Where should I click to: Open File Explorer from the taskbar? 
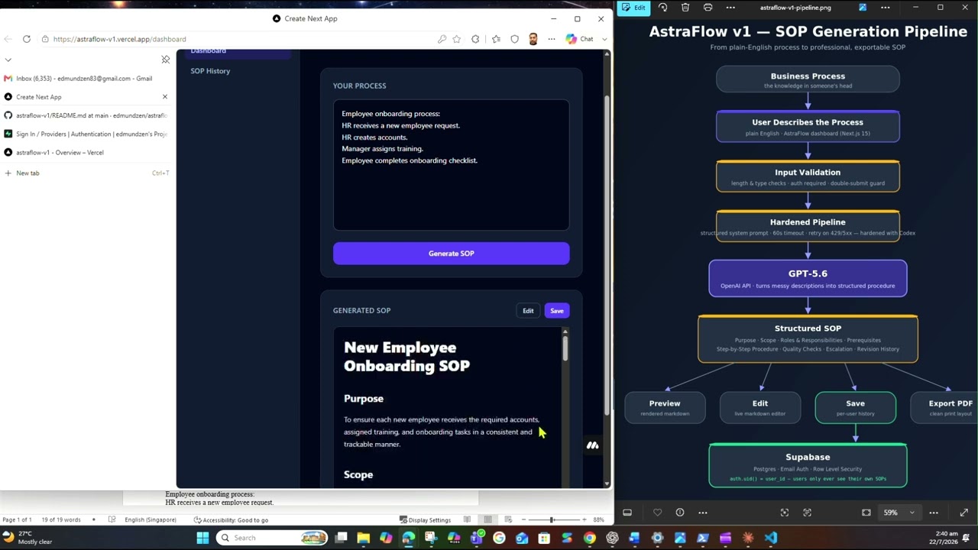pos(364,538)
